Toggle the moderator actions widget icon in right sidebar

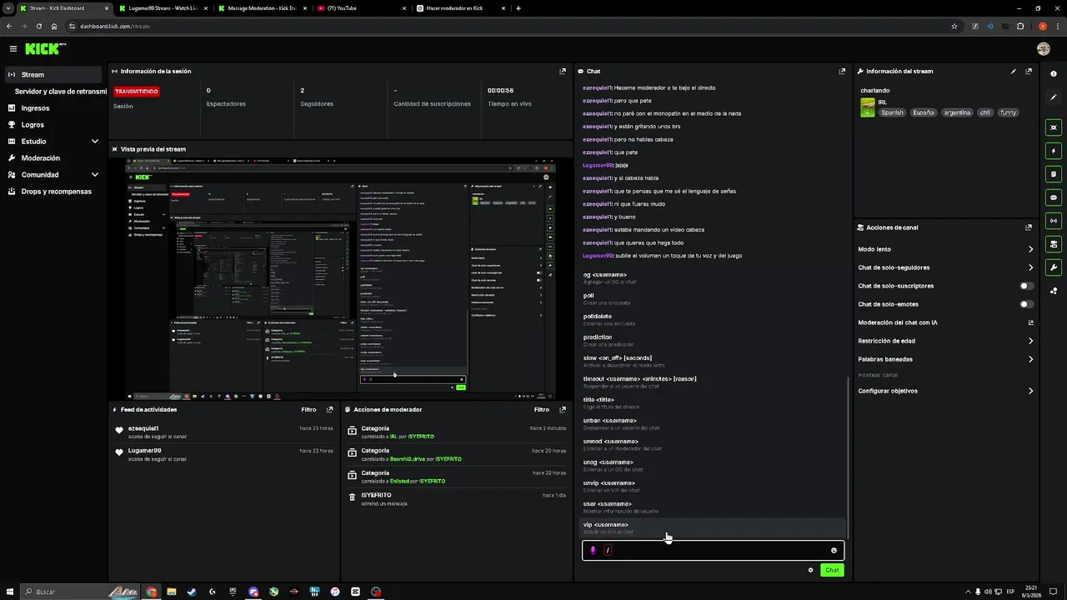[1054, 244]
